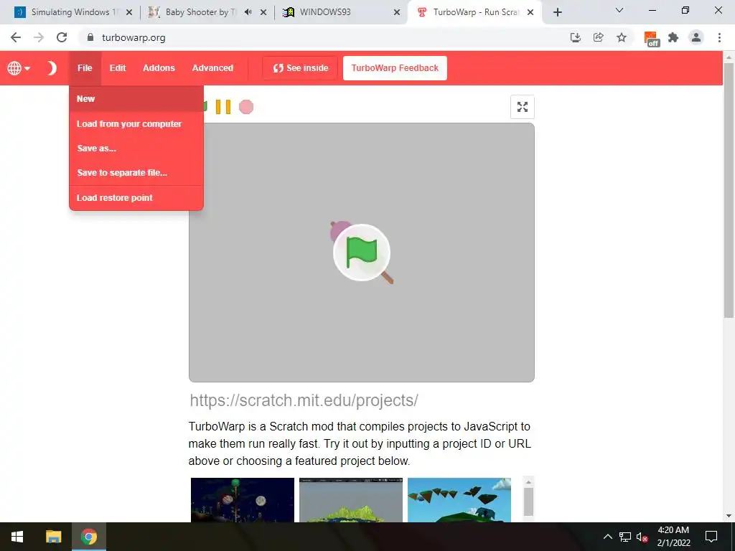Screen dimensions: 735x551
Task: Open the orange extension marked off
Action: [x=651, y=39]
